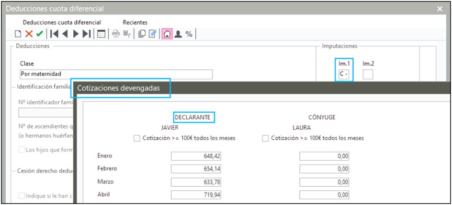The height and width of the screenshot is (205, 452).
Task: Click the Febrero row label
Action: 107,168
